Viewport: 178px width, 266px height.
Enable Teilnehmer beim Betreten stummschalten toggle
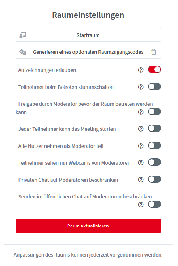pyautogui.click(x=154, y=87)
